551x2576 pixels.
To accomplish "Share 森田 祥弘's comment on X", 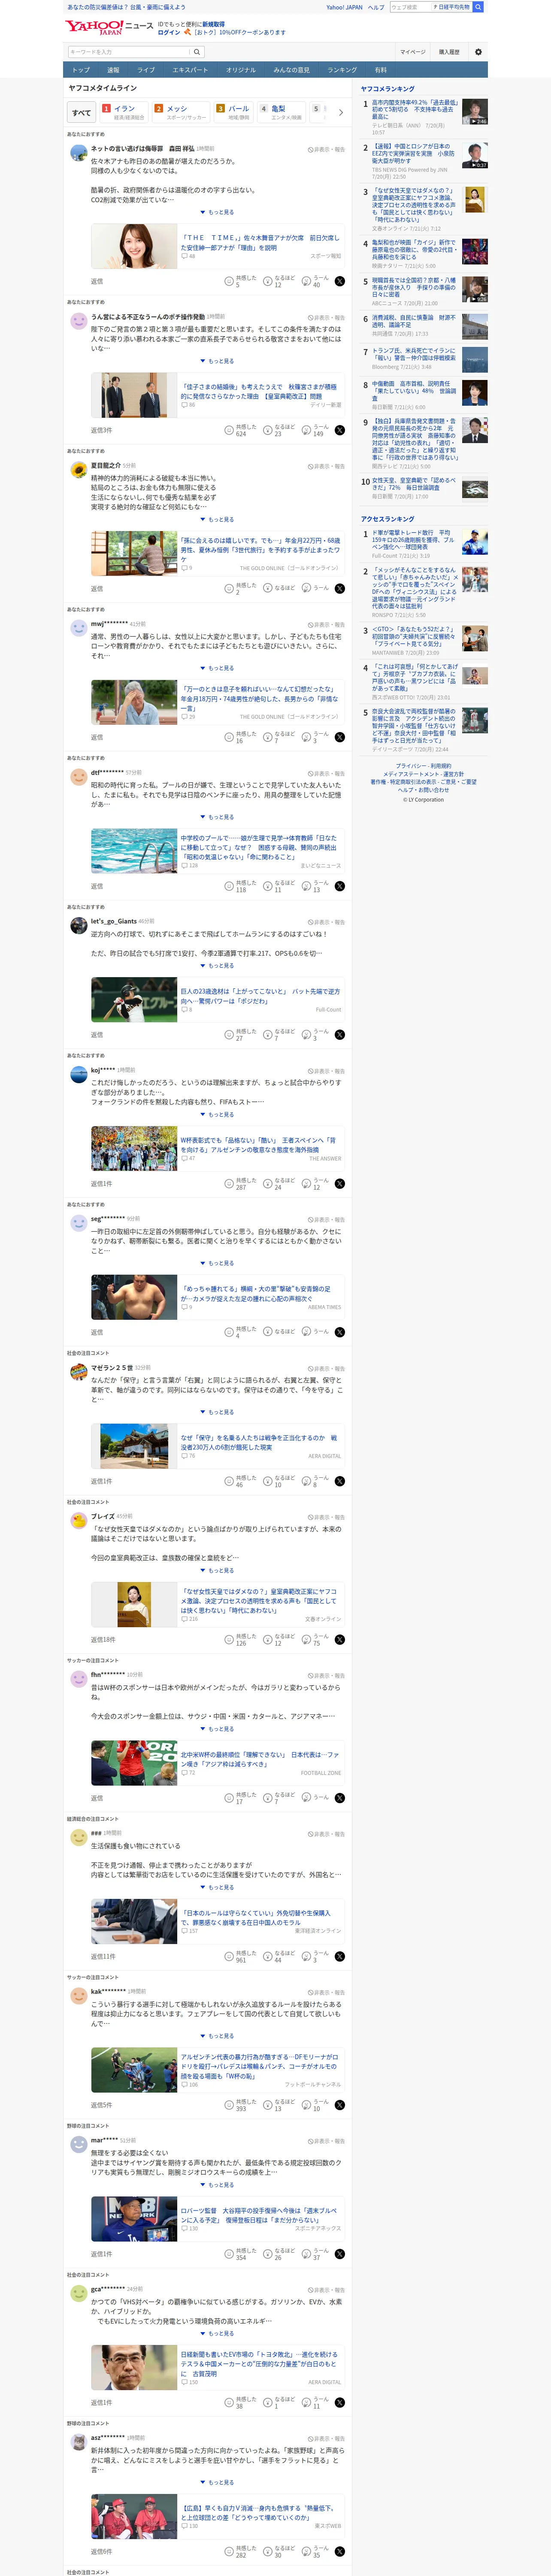I will click(340, 281).
